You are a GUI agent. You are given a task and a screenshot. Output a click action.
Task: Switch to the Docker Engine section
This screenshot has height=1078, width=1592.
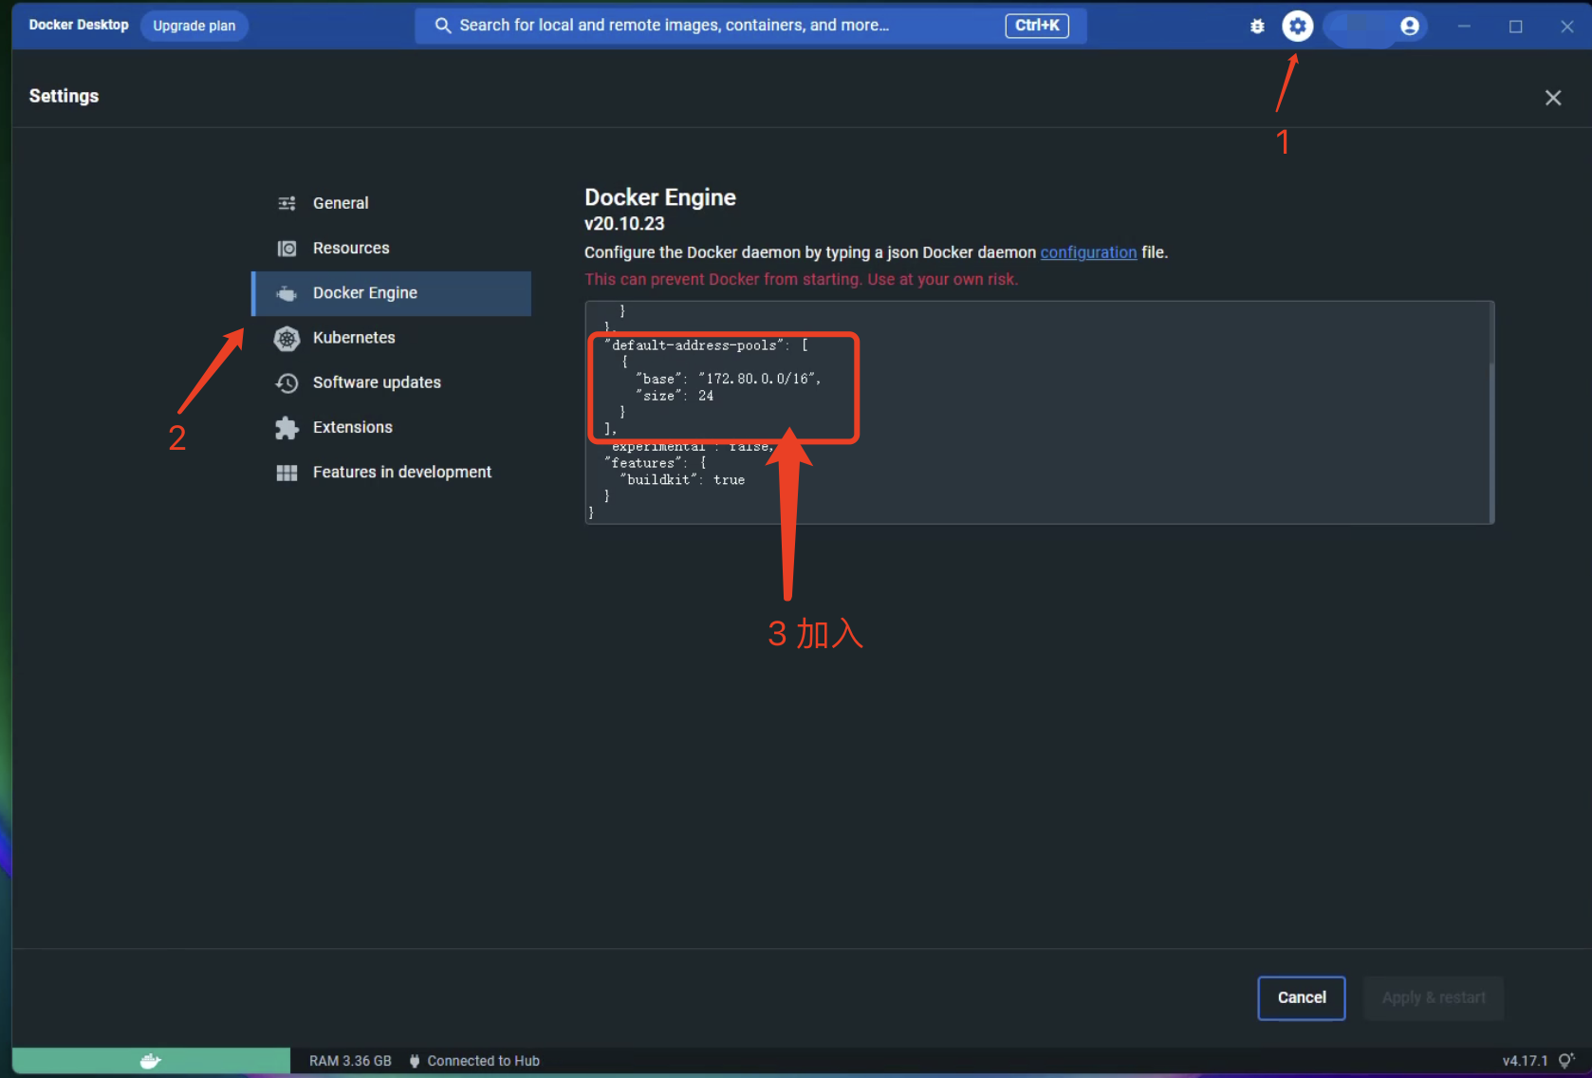click(x=364, y=293)
